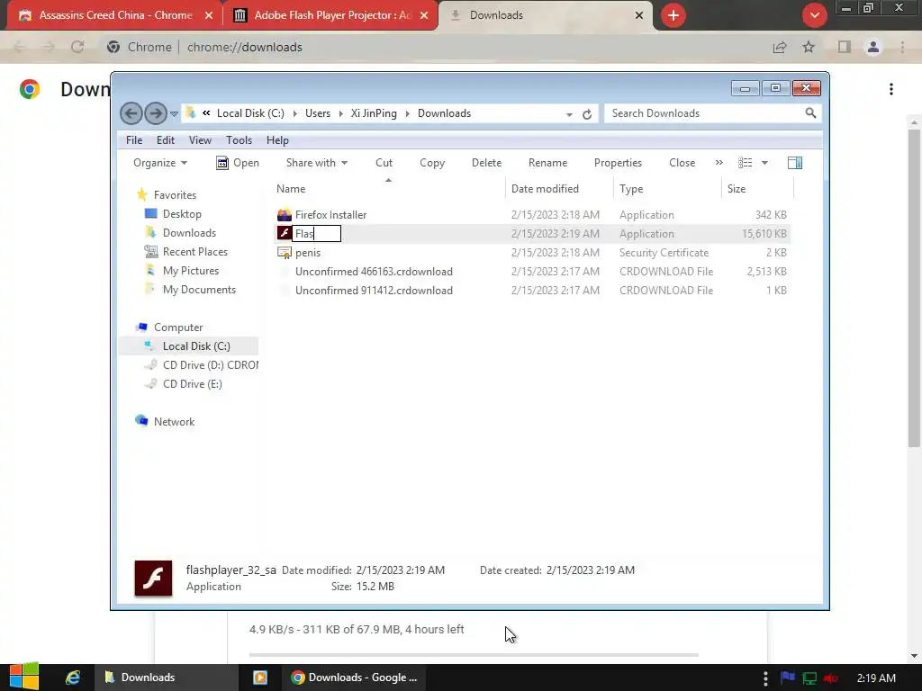
Task: Open the Windows Start button
Action: pyautogui.click(x=24, y=677)
